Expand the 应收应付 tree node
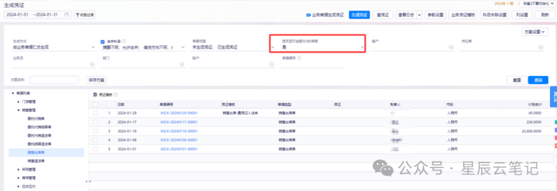This screenshot has height=191, width=557. point(19,186)
